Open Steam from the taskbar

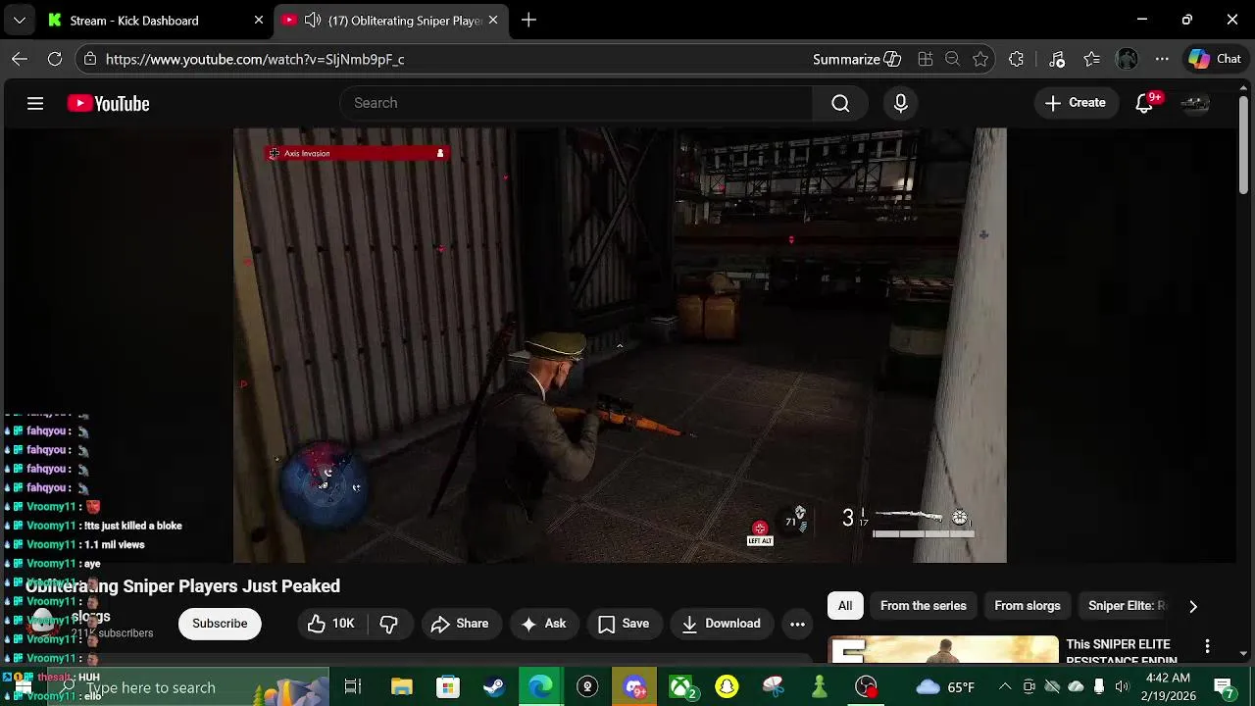[x=494, y=687]
